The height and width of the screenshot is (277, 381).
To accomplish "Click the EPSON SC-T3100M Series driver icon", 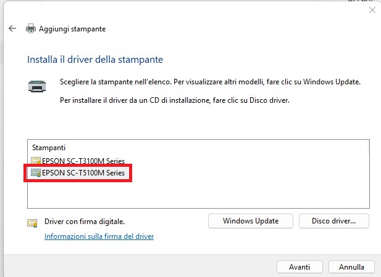I will (x=36, y=161).
